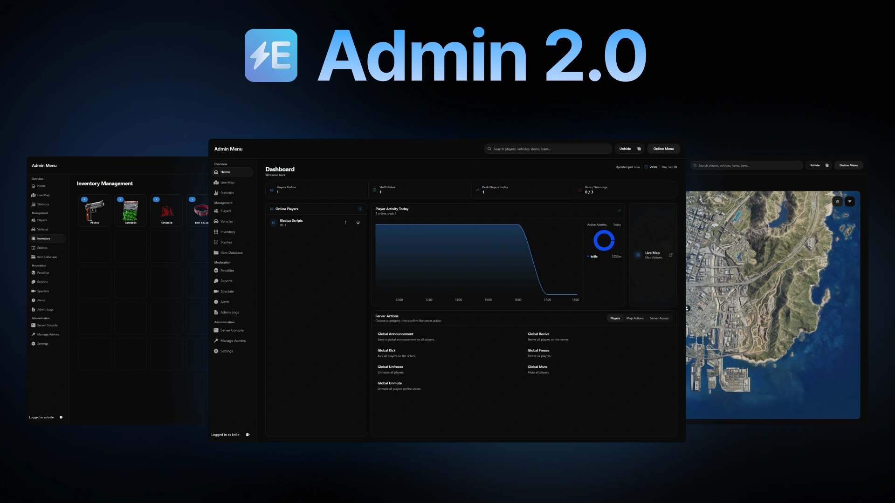The width and height of the screenshot is (895, 503).
Task: Click the teleport arrow icon on the Electus Scripts row
Action: point(345,223)
